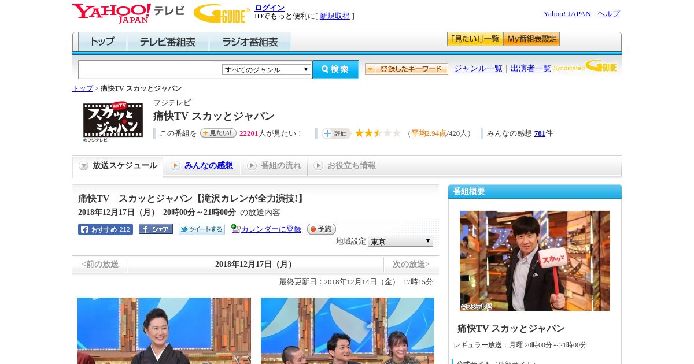Go to <前の放送 previous broadcast
This screenshot has width=694, height=364.
coord(100,264)
